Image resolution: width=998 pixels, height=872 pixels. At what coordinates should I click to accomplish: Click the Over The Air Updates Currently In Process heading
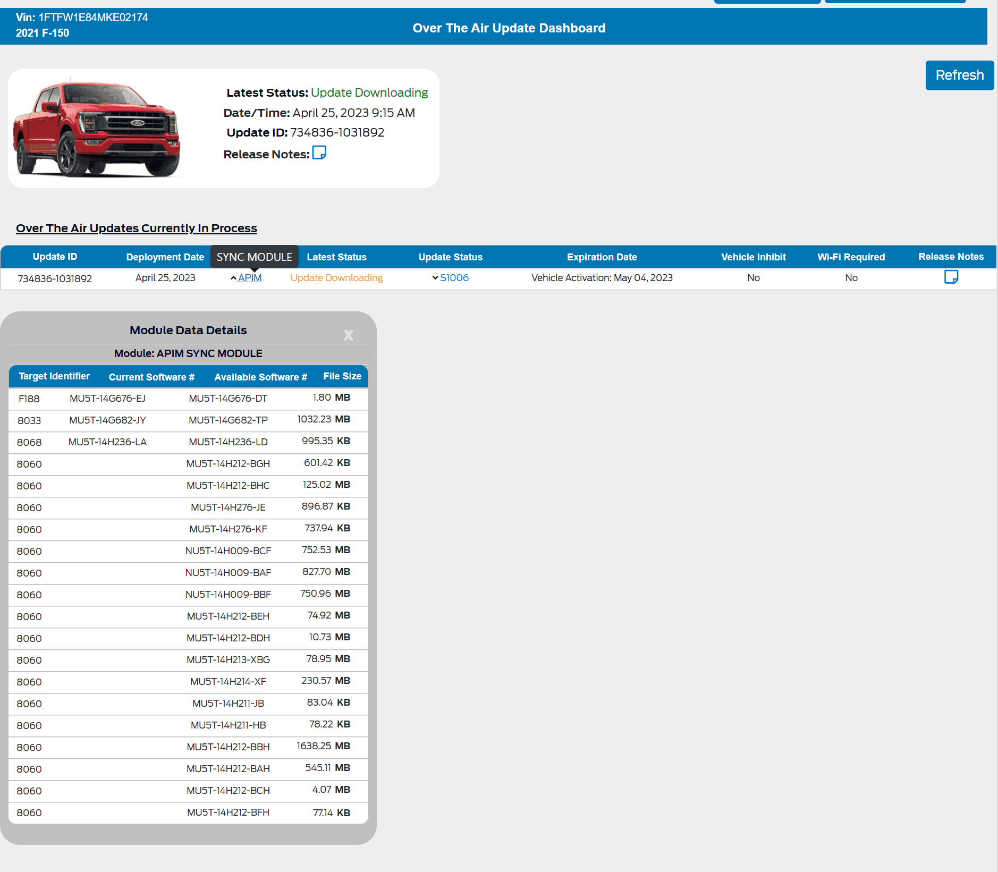(x=137, y=228)
